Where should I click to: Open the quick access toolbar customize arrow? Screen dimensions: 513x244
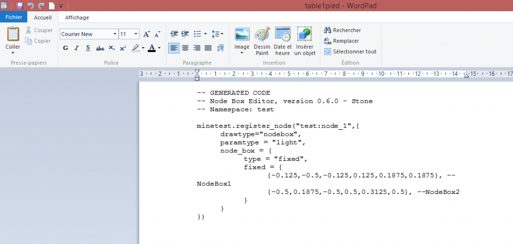tap(61, 6)
